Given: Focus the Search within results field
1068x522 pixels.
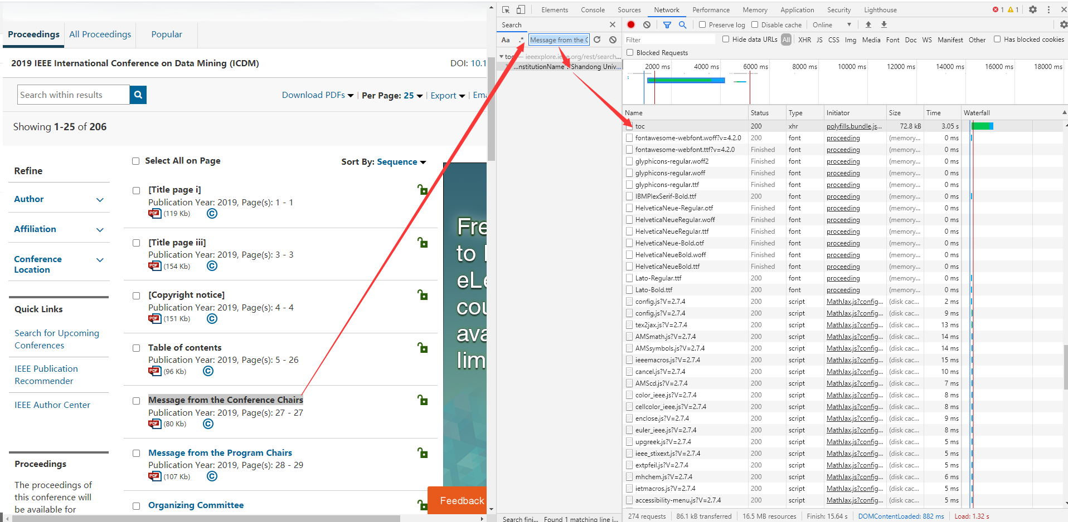Looking at the screenshot, I should [x=74, y=95].
